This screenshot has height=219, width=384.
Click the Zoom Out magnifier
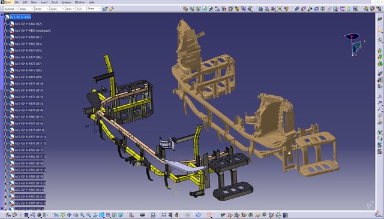click(89, 215)
